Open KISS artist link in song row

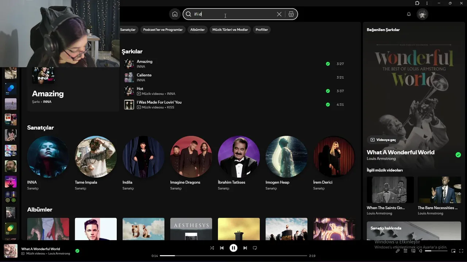[x=171, y=107]
